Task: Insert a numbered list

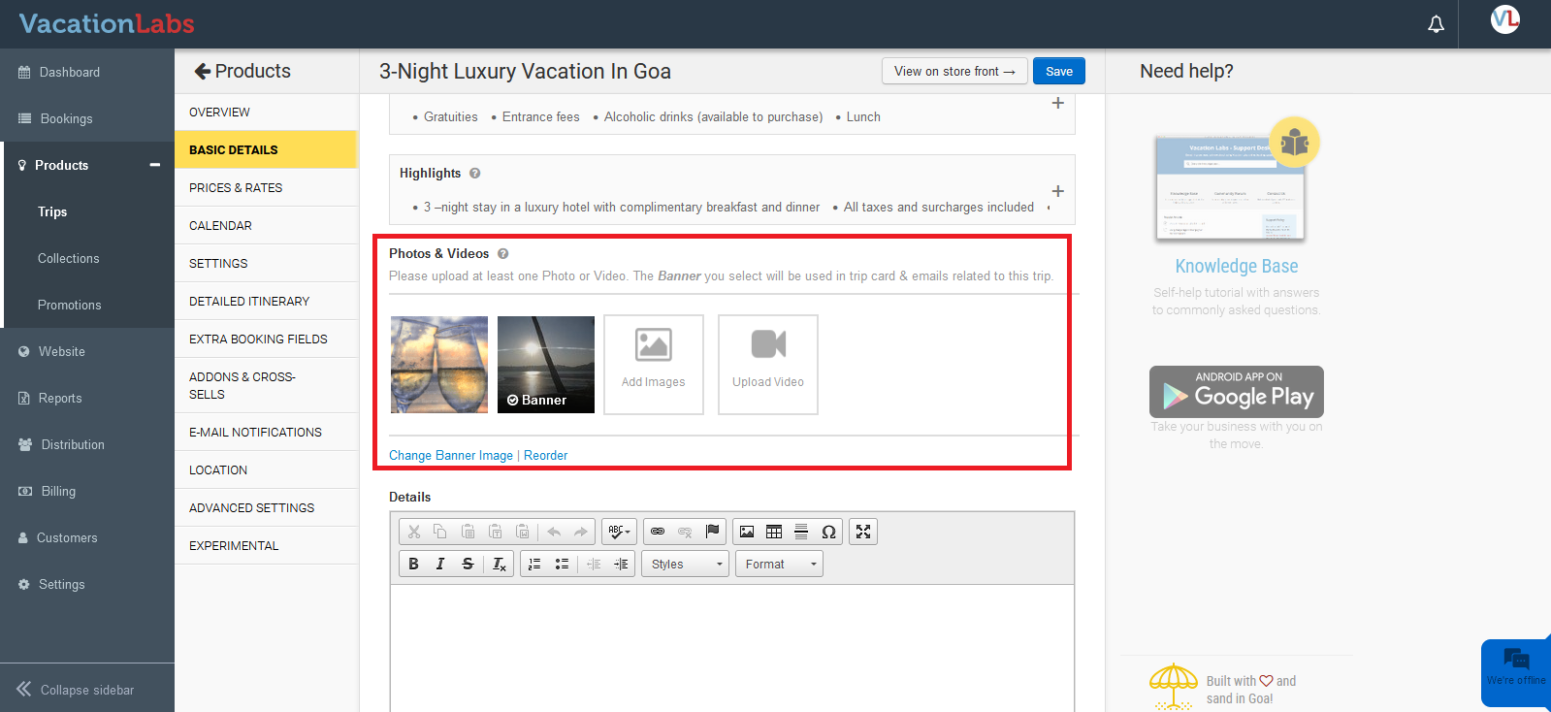Action: pyautogui.click(x=534, y=564)
